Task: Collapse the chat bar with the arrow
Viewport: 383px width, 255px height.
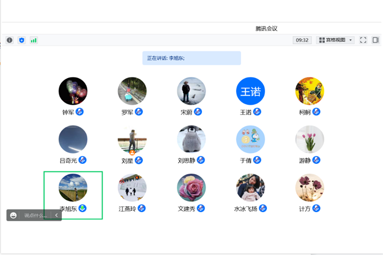Action: (x=56, y=215)
